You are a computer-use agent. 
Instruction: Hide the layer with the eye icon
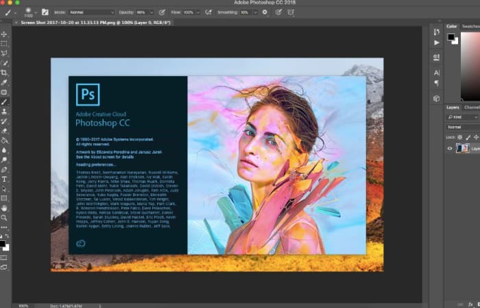450,147
